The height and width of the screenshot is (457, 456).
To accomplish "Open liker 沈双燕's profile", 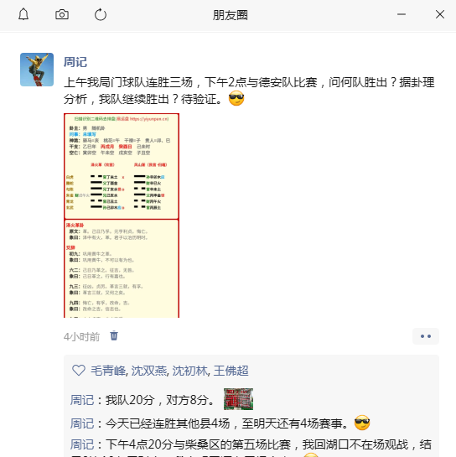I will [x=149, y=371].
